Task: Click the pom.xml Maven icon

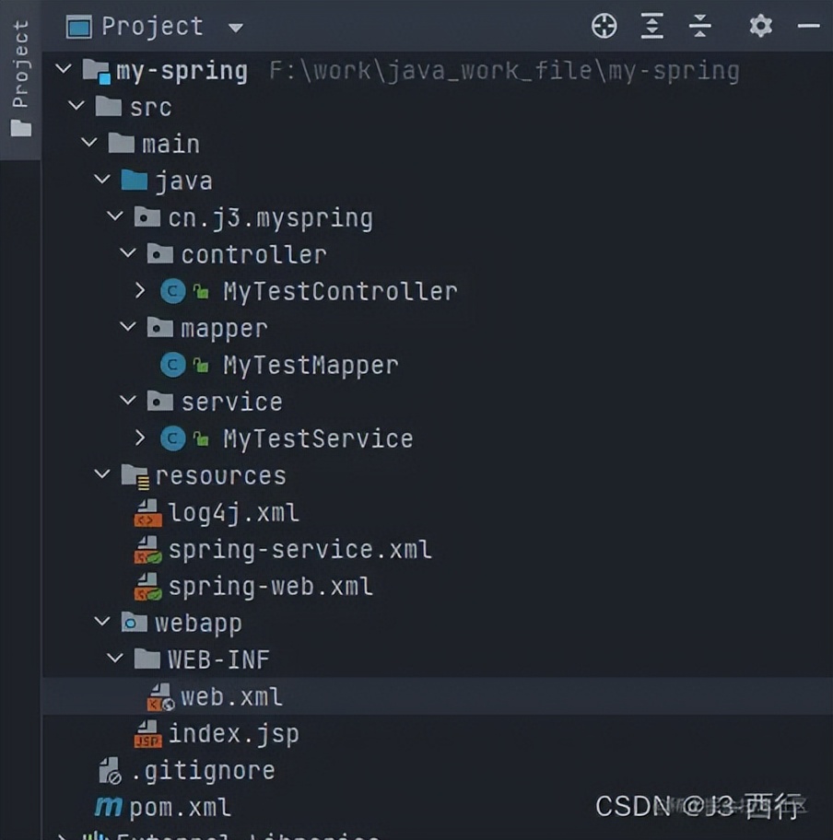Action: [x=109, y=808]
